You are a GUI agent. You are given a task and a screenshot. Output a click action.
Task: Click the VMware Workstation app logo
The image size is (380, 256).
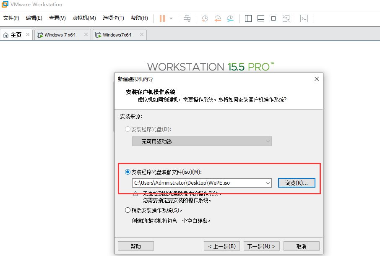tap(5, 4)
